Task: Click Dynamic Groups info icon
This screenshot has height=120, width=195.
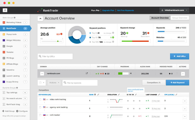Action: 17,88
